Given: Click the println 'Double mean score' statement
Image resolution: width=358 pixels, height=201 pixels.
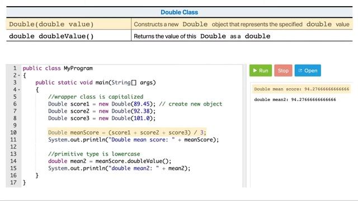Looking at the screenshot, I should point(133,140).
